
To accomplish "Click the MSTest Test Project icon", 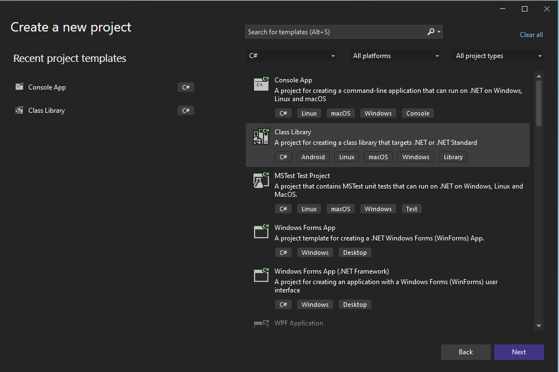I will pyautogui.click(x=261, y=180).
